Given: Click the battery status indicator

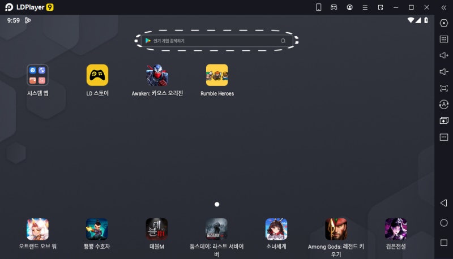Looking at the screenshot, I should click(426, 20).
